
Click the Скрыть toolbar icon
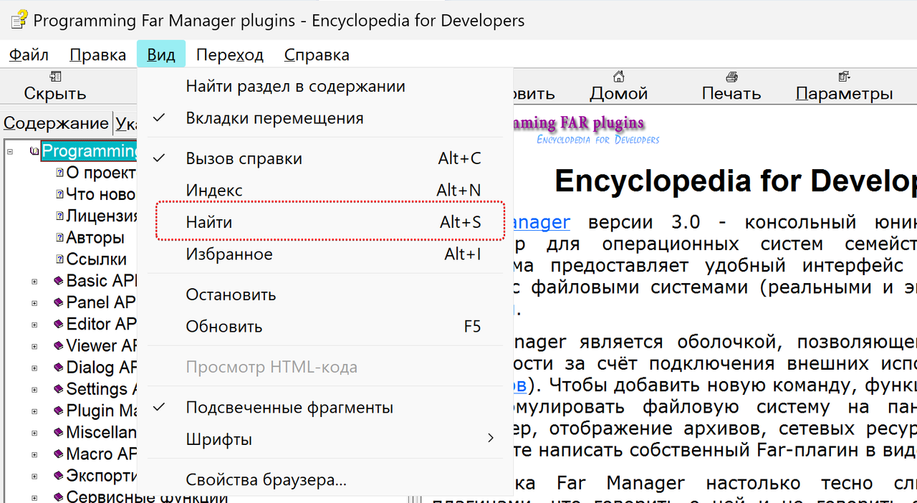55,77
